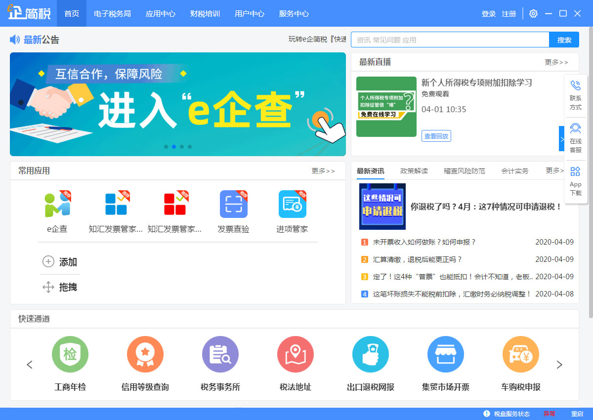Viewport: 593px width, 420px height.
Task: Launch 出口退税网报 export tax refund
Action: (x=370, y=354)
